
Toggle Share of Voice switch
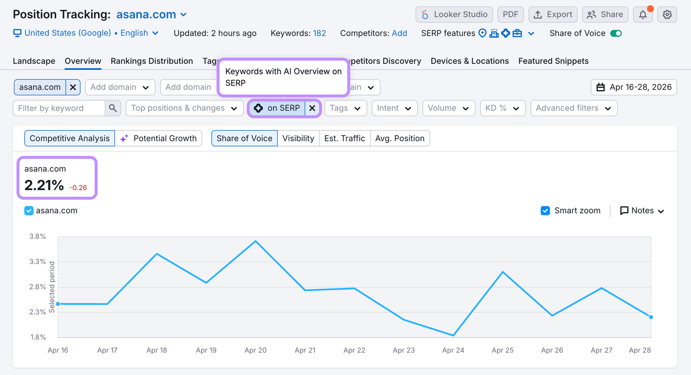(x=616, y=33)
